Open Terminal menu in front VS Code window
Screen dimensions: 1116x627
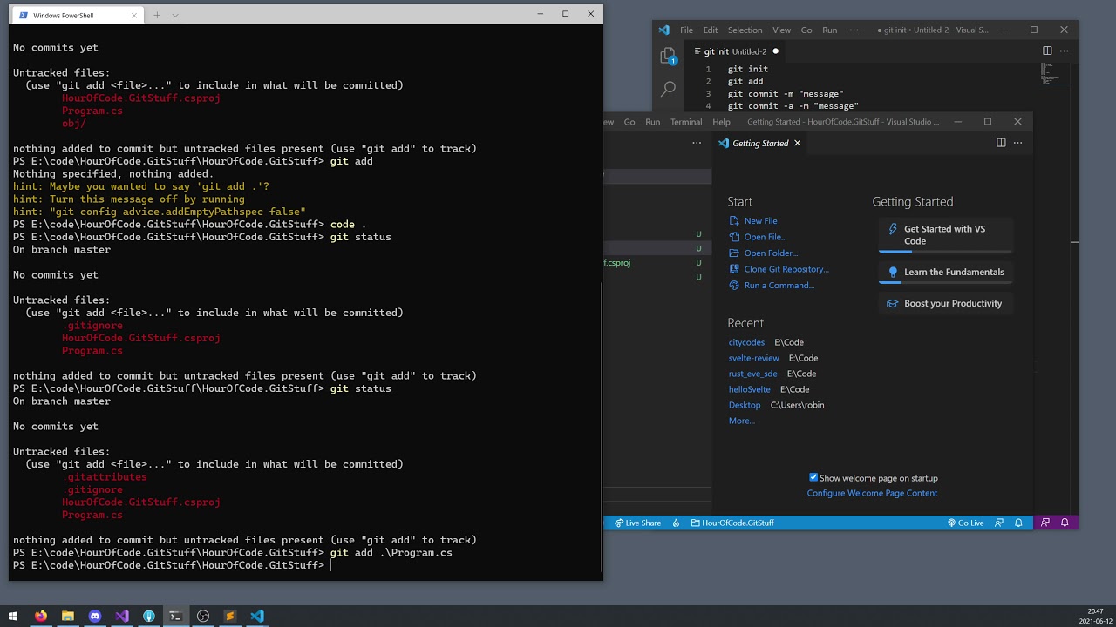pos(686,122)
